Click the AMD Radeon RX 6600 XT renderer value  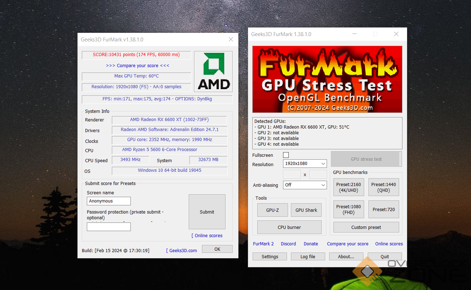point(169,120)
